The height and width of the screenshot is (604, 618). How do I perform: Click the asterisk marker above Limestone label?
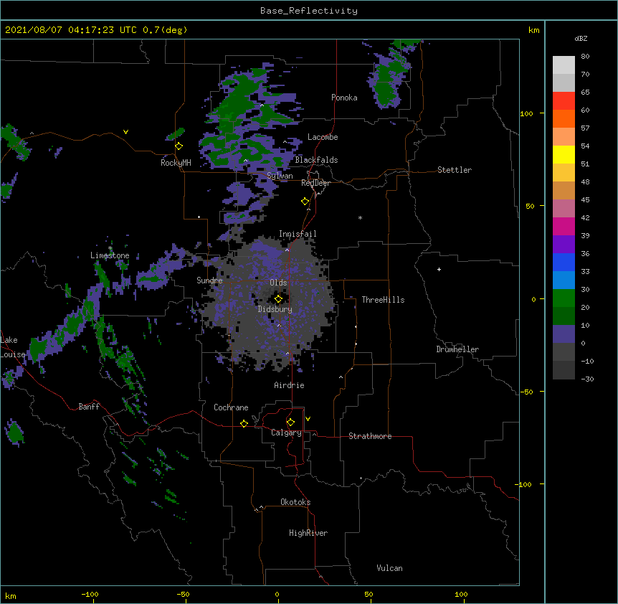pos(110,248)
